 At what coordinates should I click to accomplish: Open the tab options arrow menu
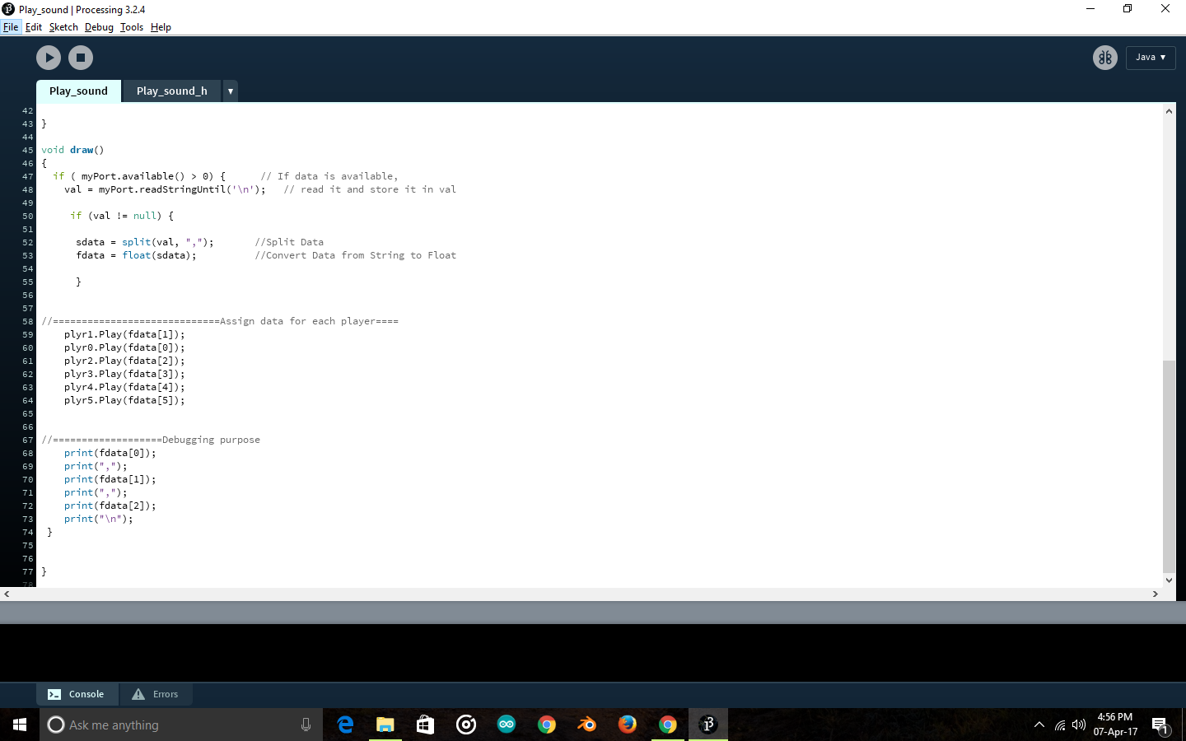pos(231,91)
